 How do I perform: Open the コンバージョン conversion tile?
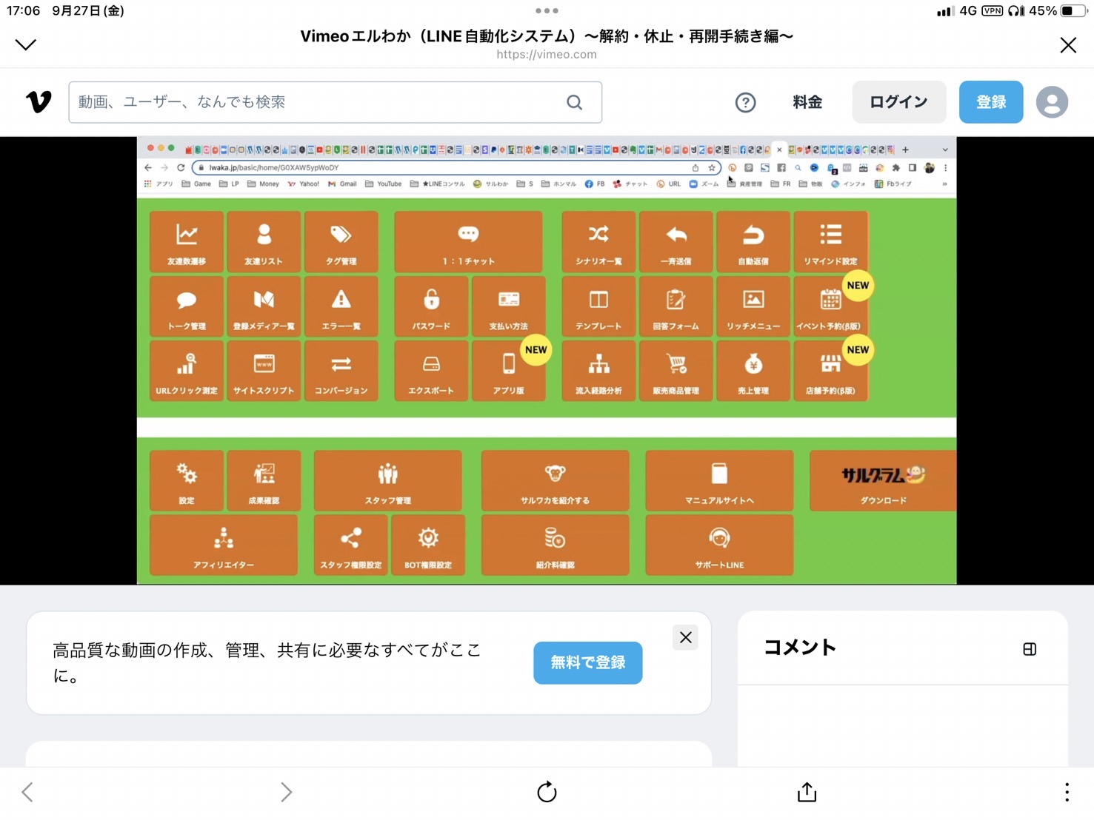[341, 370]
